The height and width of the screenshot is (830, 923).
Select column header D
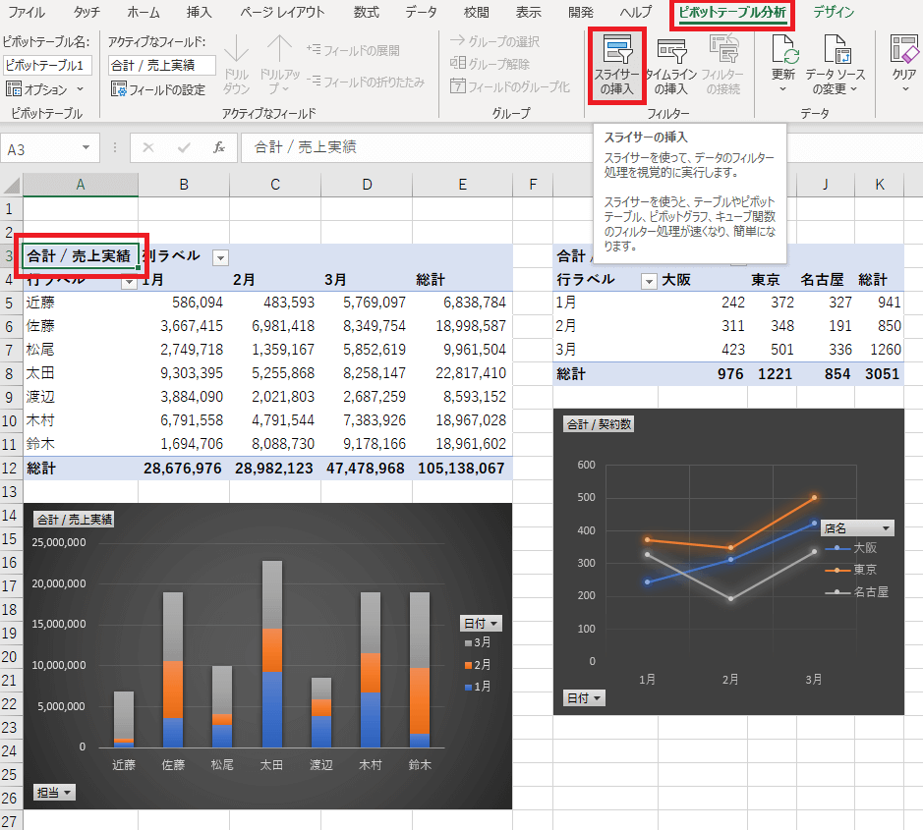click(x=367, y=185)
